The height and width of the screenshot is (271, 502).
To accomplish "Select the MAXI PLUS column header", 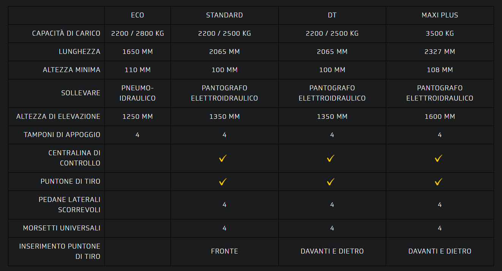I will [440, 15].
